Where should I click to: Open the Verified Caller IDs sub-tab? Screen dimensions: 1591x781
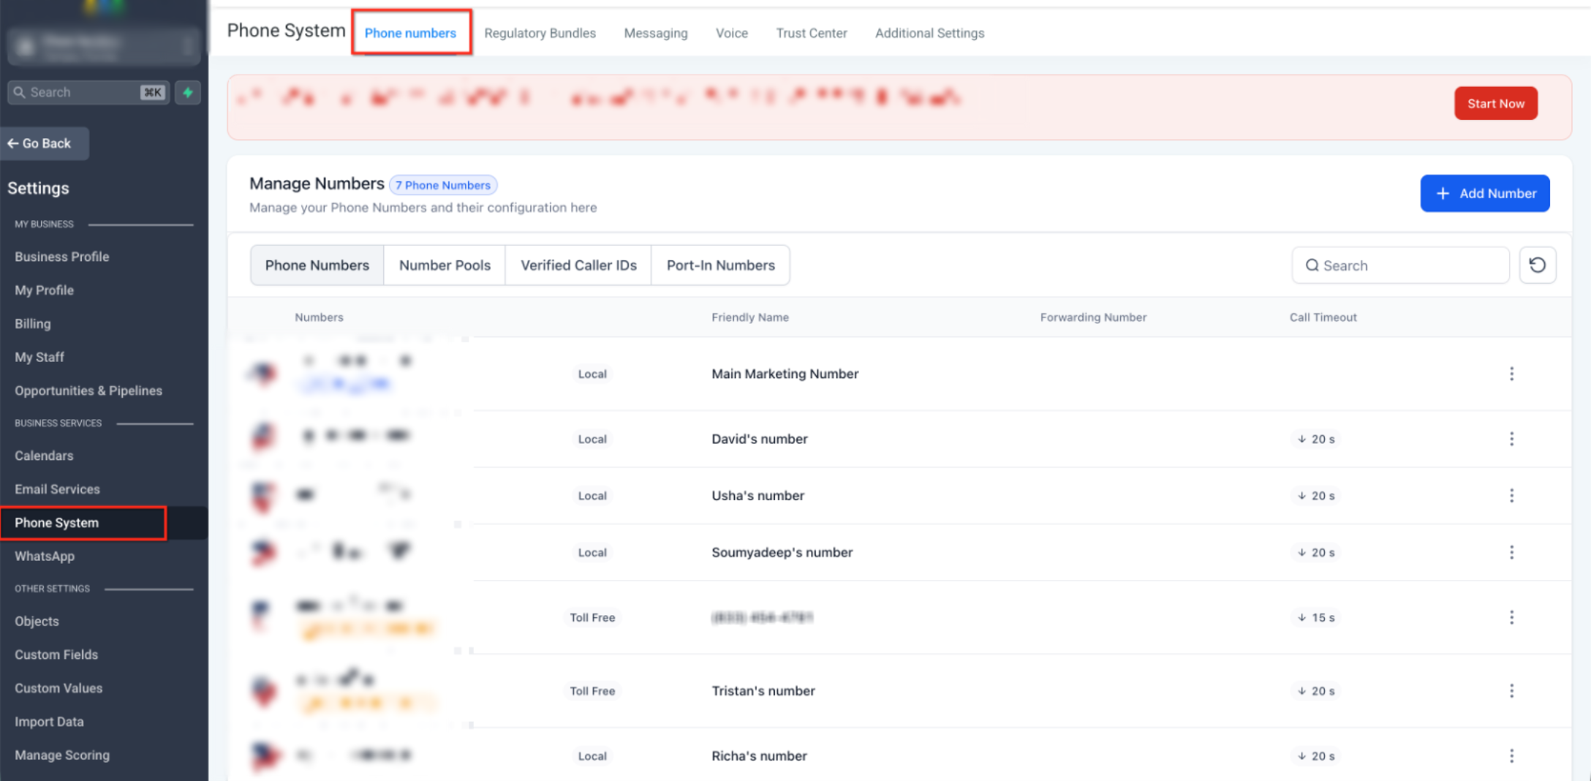pyautogui.click(x=578, y=265)
